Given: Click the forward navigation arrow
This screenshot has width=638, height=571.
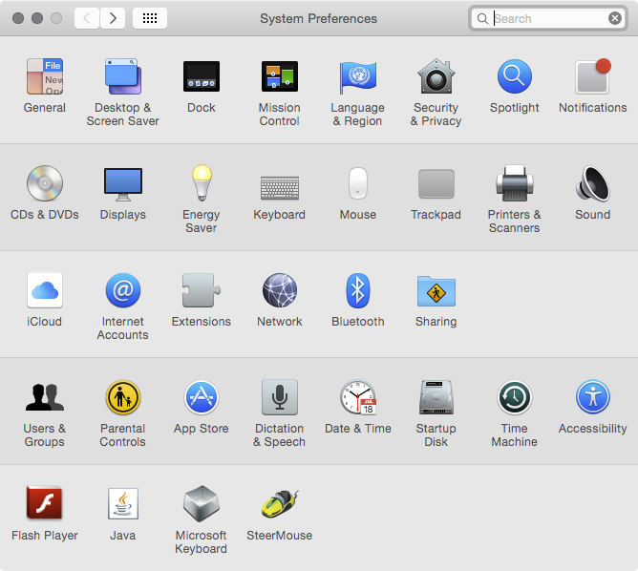Looking at the screenshot, I should tap(113, 18).
